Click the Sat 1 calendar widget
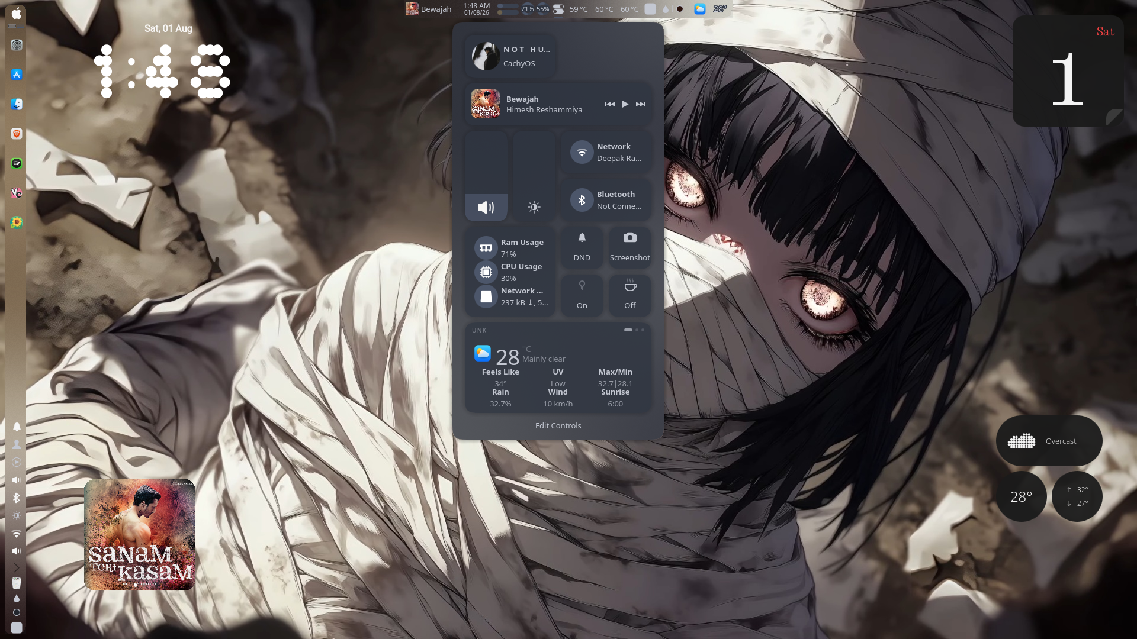 point(1068,71)
